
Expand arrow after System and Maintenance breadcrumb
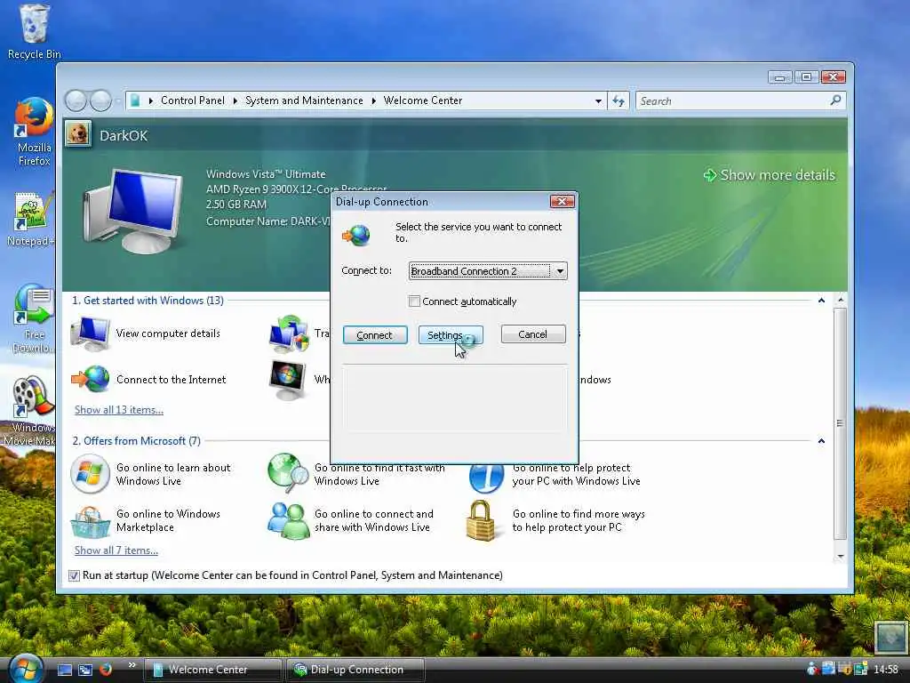pos(374,101)
